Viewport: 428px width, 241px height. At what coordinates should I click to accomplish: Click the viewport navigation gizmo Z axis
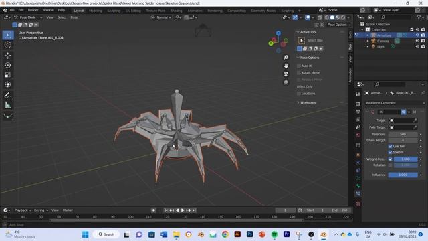click(278, 33)
